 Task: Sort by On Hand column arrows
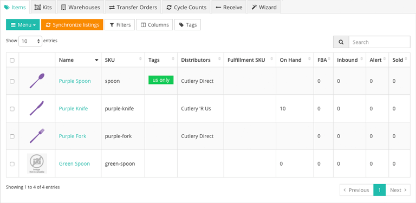[x=309, y=59]
